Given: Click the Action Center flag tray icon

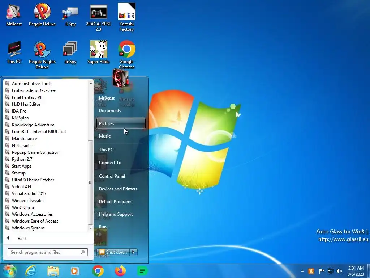Looking at the screenshot, I should click(x=321, y=271).
